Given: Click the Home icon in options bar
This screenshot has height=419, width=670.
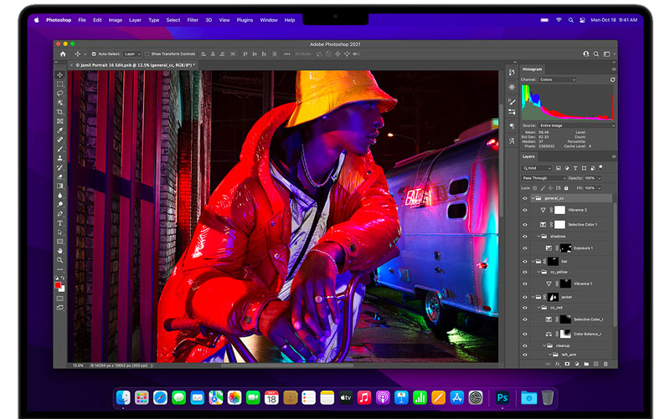Looking at the screenshot, I should point(63,54).
